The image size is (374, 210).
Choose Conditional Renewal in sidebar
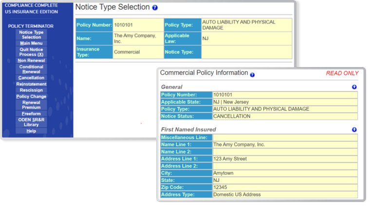(31, 69)
